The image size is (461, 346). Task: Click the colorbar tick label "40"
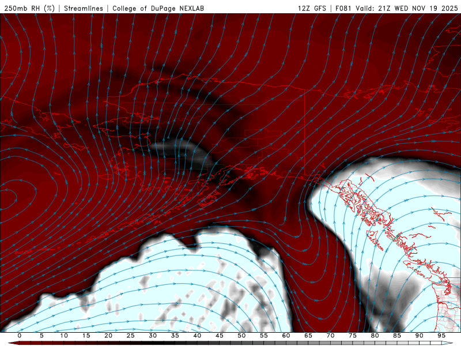coord(197,336)
